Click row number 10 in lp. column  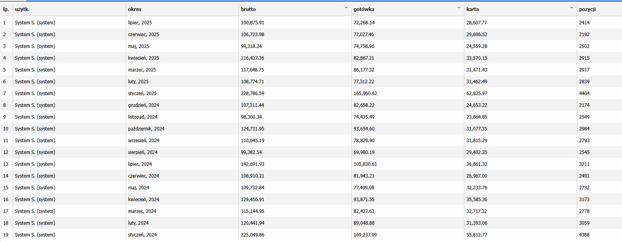[x=6, y=129]
